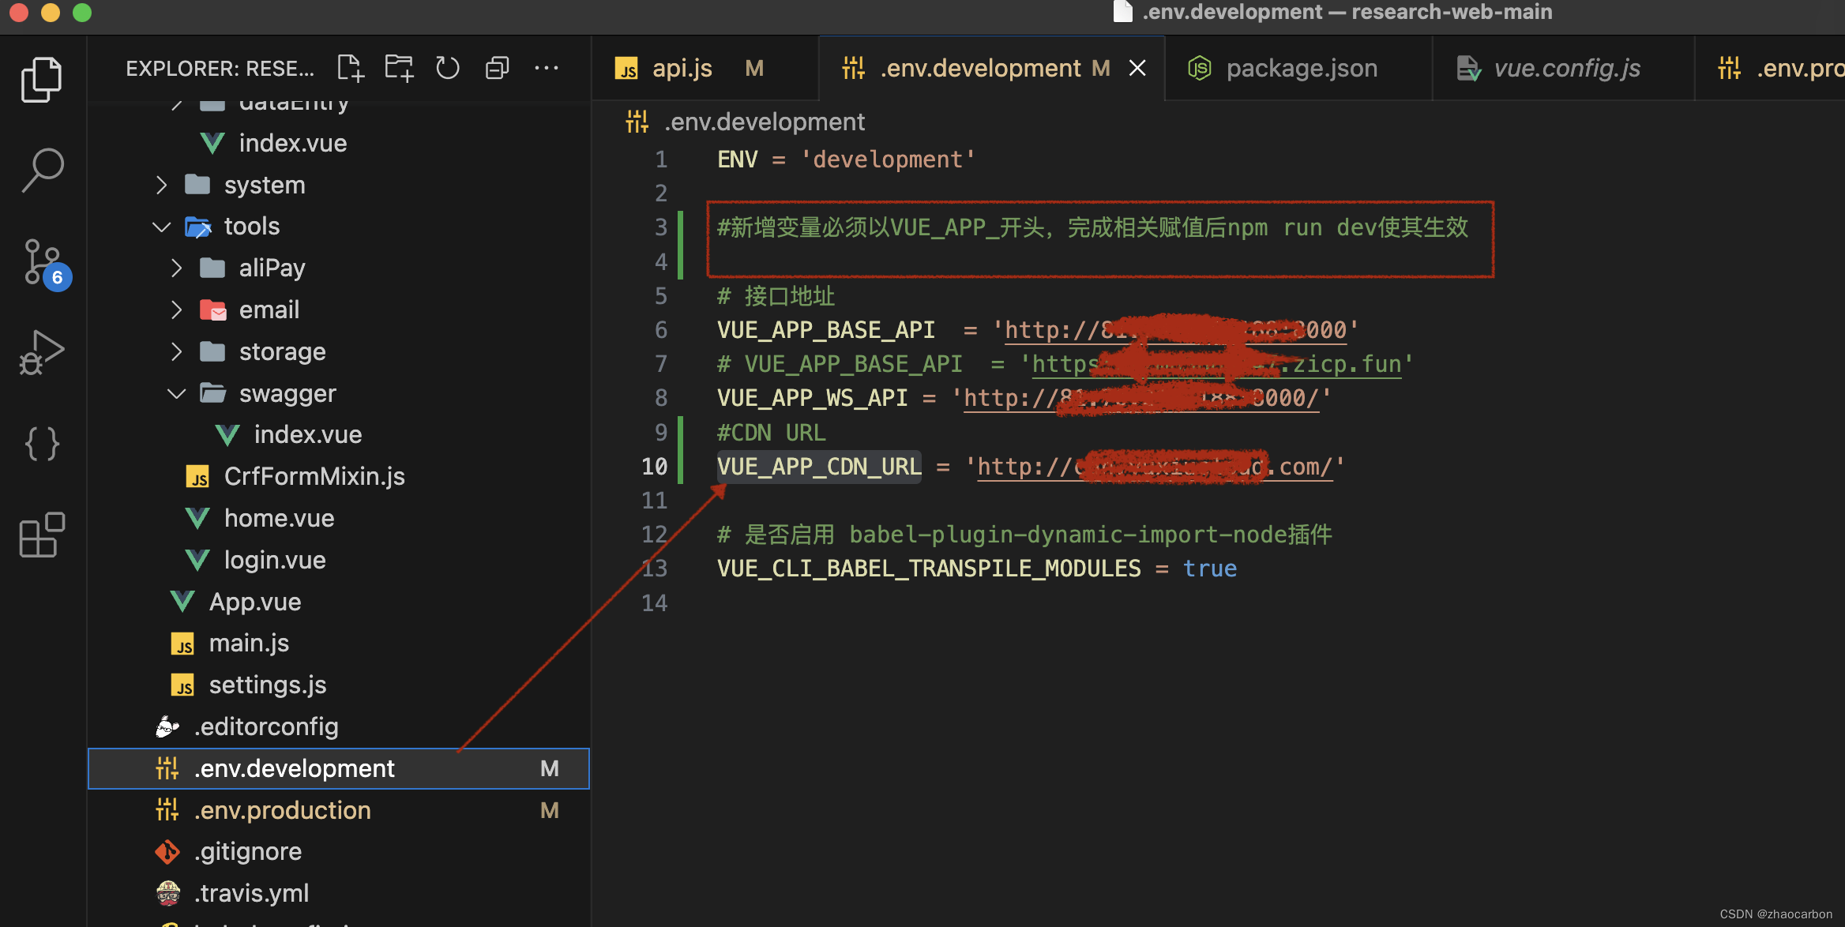Open the Run and Debug panel
1845x927 pixels.
tap(41, 353)
